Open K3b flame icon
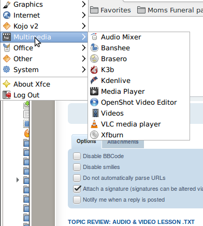This screenshot has height=226, width=203. 94,69
